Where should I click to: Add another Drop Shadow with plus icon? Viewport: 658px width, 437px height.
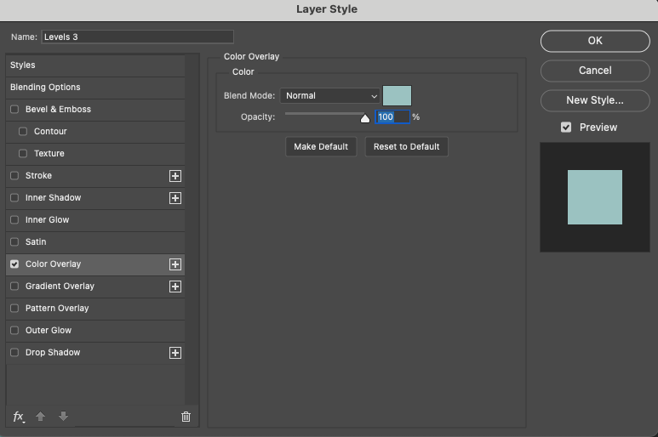tap(175, 353)
